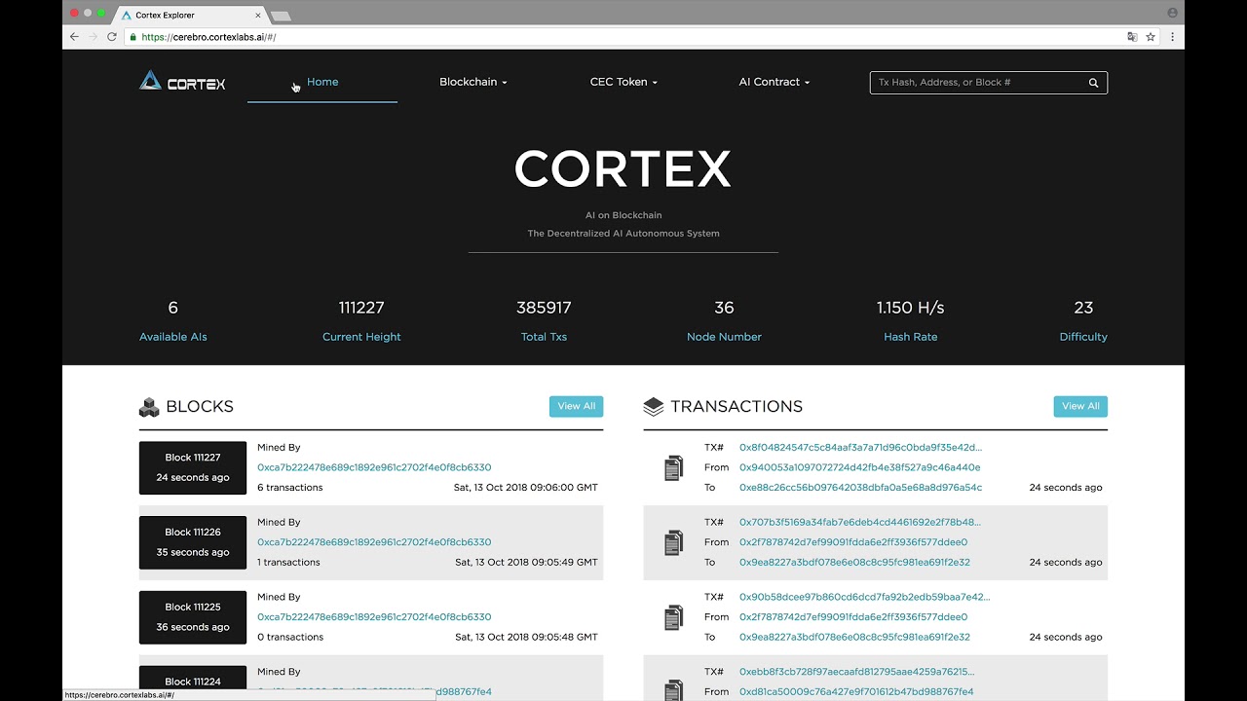This screenshot has width=1247, height=701.
Task: Open Block 111227 tile
Action: click(193, 467)
